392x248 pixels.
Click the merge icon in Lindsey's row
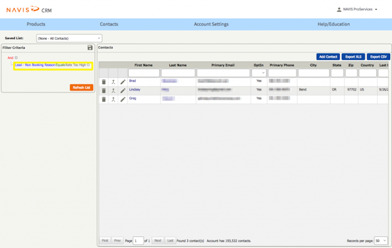[x=113, y=90]
